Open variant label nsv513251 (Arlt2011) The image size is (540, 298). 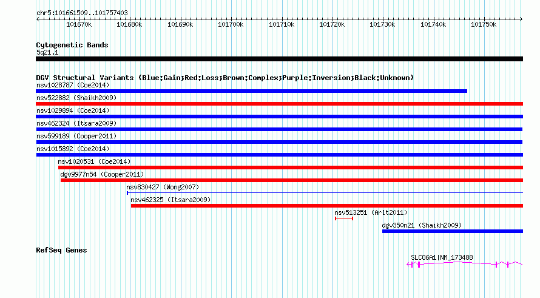pyautogui.click(x=371, y=212)
